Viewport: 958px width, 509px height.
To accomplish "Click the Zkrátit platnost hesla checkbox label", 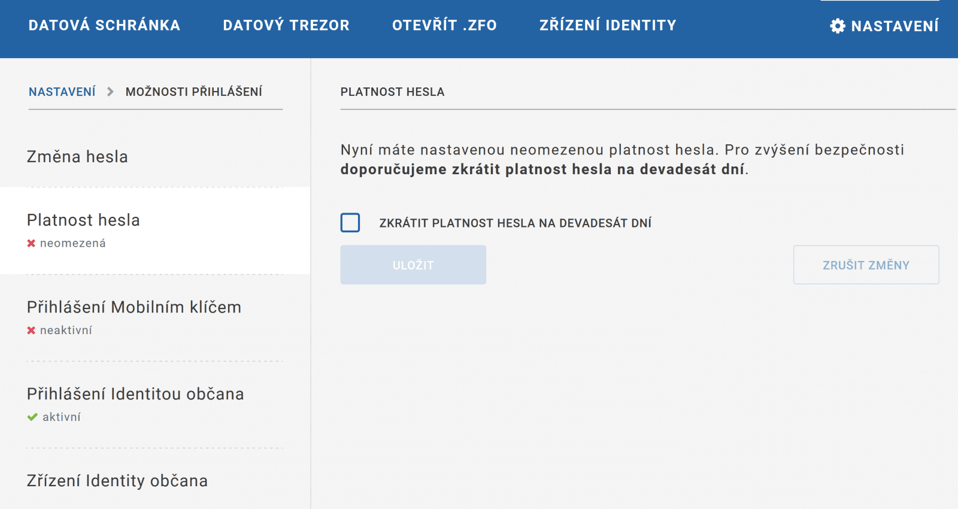I will (x=515, y=223).
